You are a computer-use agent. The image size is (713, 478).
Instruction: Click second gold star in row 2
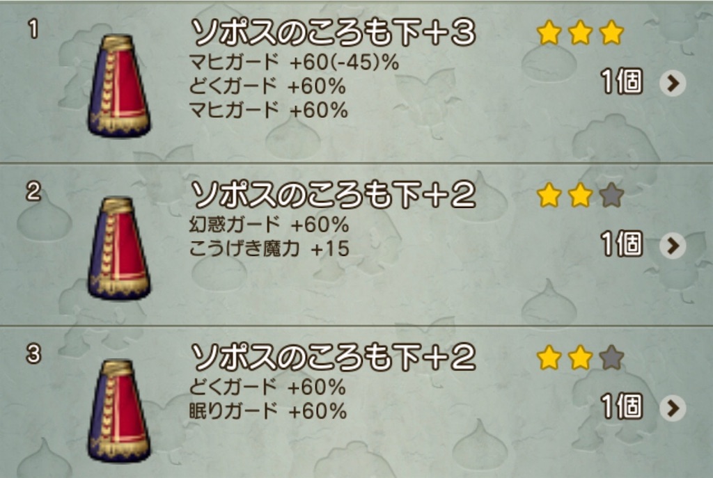580,196
